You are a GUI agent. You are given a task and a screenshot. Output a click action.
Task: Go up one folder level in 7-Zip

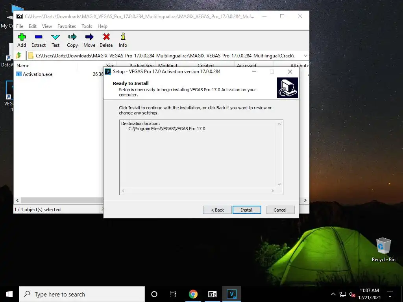point(18,55)
